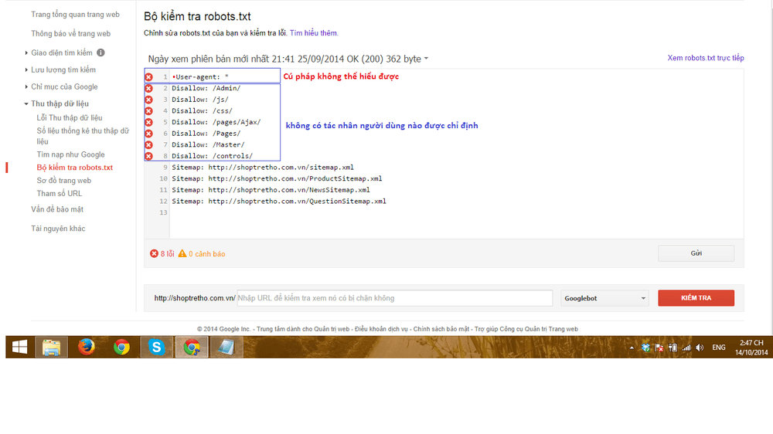
Task: Launch the first Chrome icon in taskbar
Action: click(121, 347)
